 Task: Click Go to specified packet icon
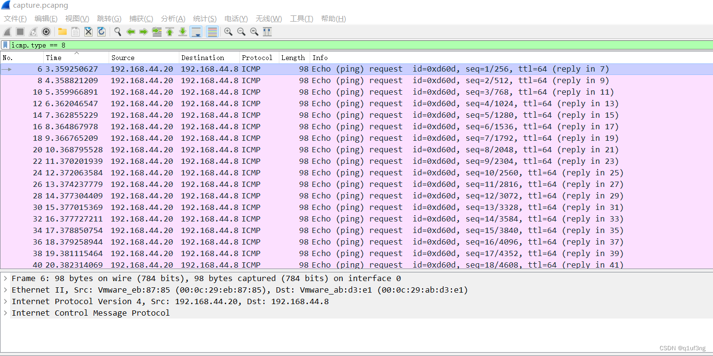coord(157,32)
